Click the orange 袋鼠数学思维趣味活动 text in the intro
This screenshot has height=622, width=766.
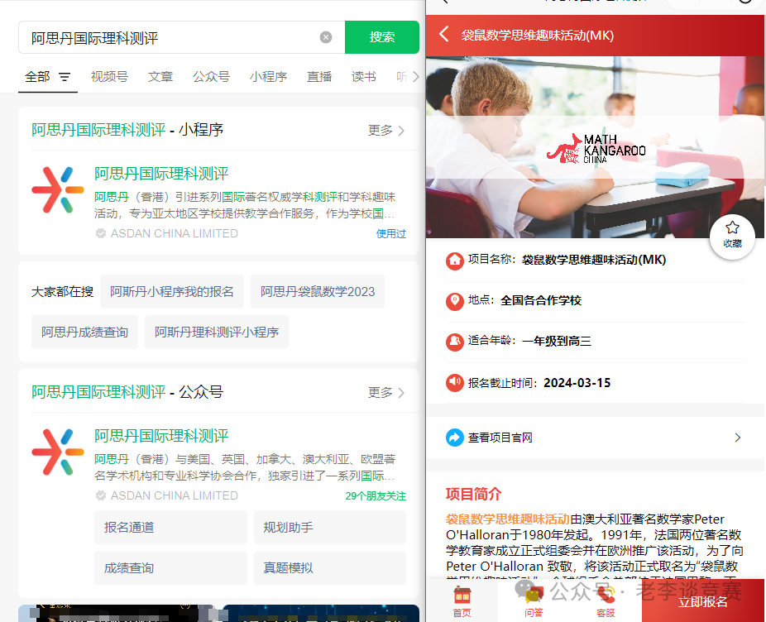tap(508, 519)
